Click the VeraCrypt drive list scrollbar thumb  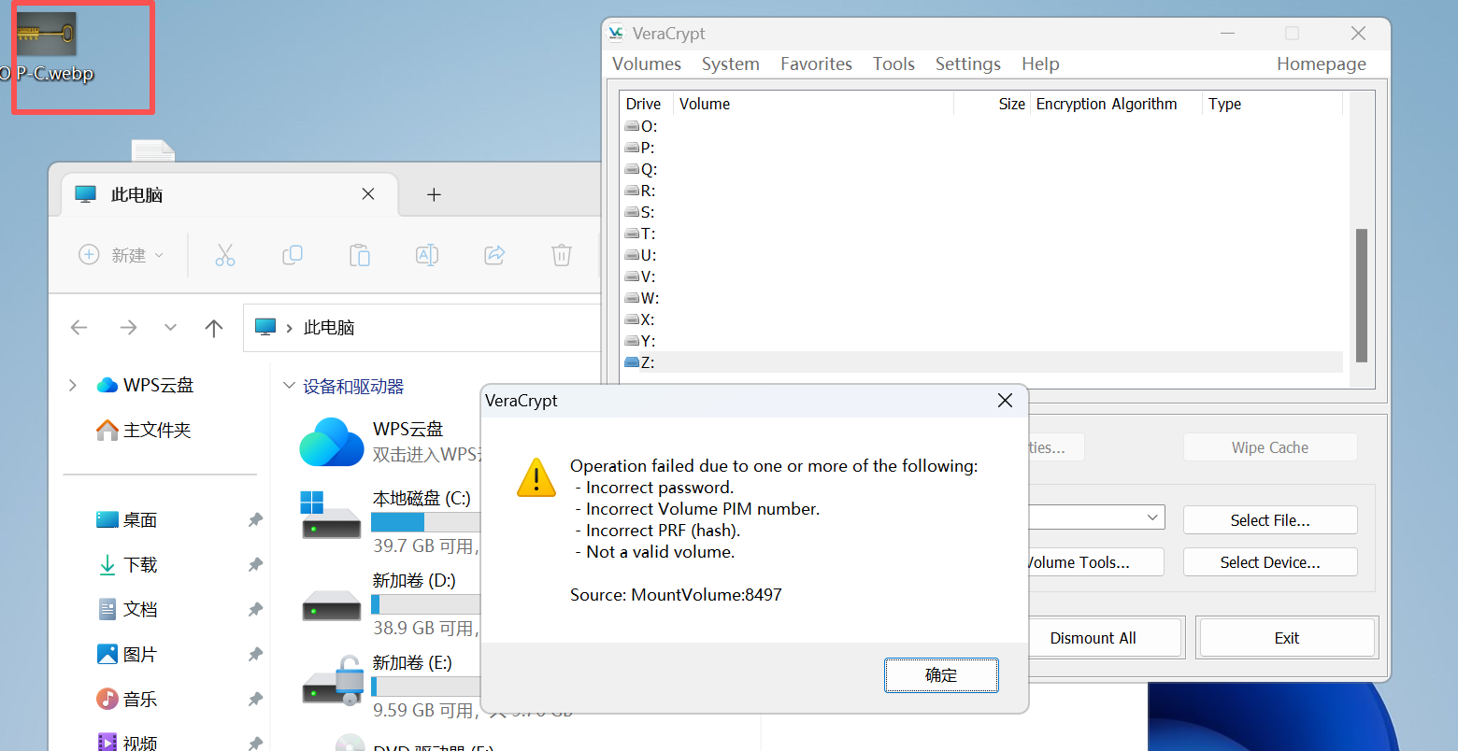pos(1362,295)
